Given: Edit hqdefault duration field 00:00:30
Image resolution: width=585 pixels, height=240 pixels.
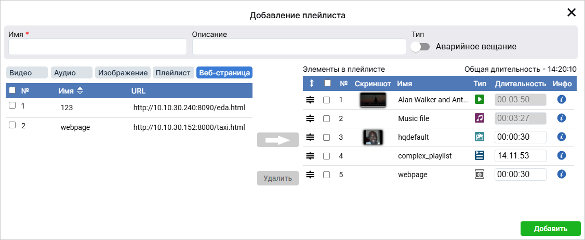Looking at the screenshot, I should click(x=521, y=137).
